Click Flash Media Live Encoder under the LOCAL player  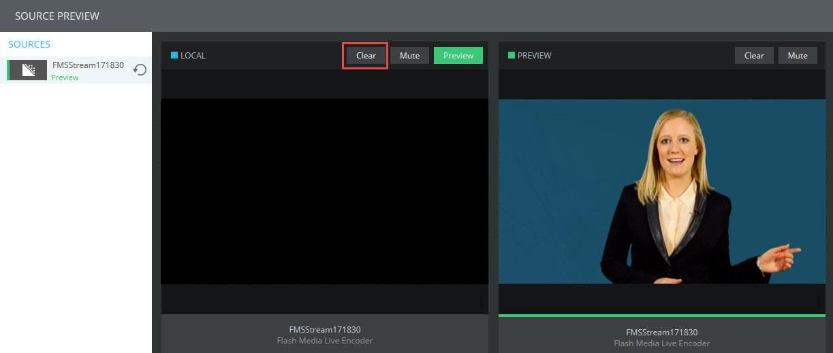324,341
